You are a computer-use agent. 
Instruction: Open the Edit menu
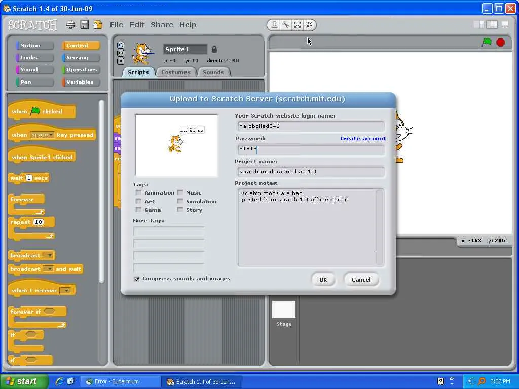[137, 25]
